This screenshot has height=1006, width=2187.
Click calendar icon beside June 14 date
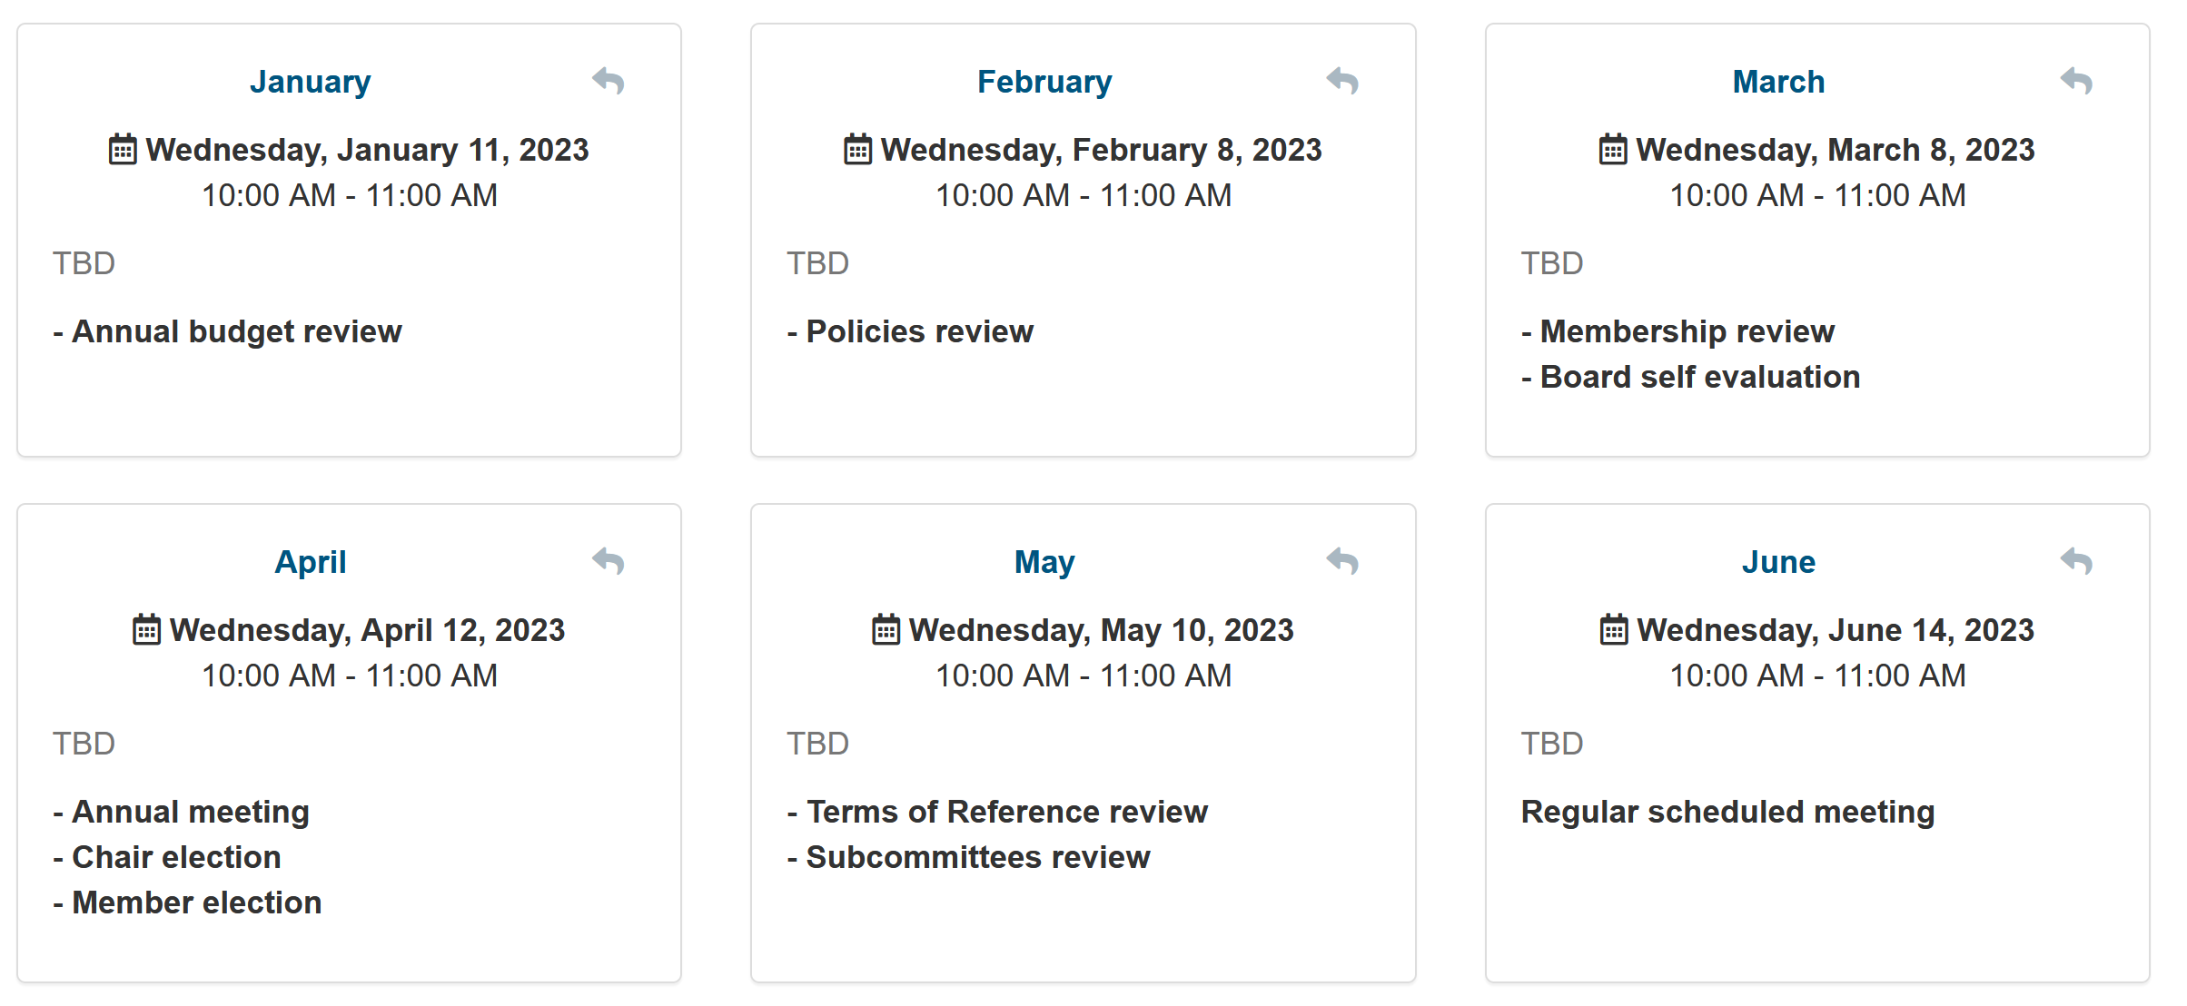(1614, 629)
